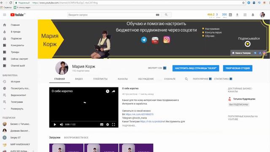Click the keyboard icon in the search box
270x152 pixels.
[157, 15]
